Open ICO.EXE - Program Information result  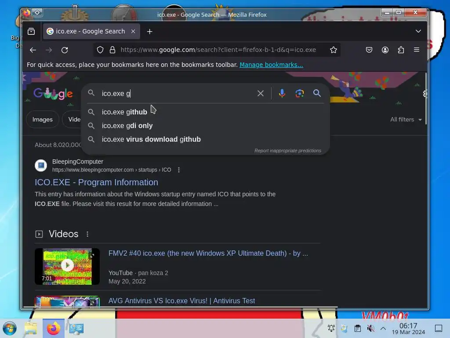pyautogui.click(x=96, y=182)
